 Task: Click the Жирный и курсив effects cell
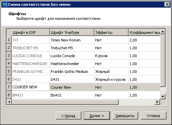coord(111,79)
